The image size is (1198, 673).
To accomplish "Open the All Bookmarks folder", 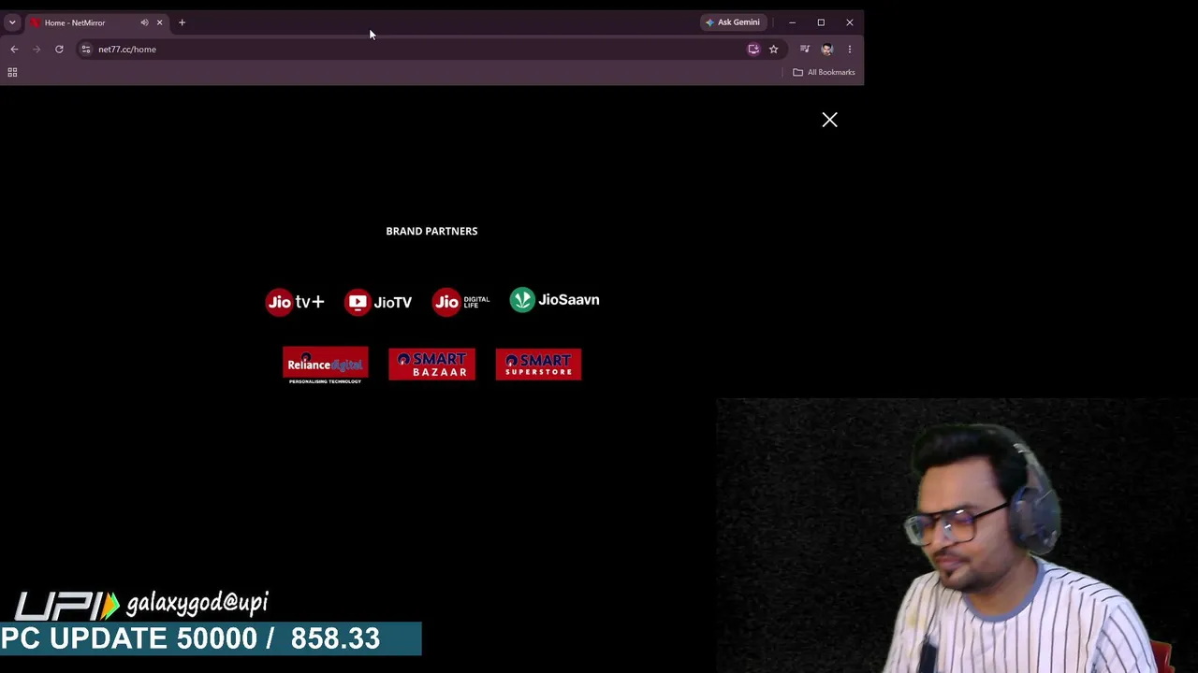I will tap(824, 72).
